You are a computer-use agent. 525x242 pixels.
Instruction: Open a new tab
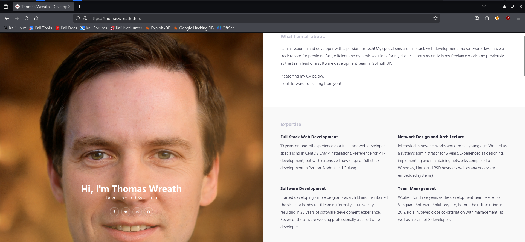pos(80,7)
